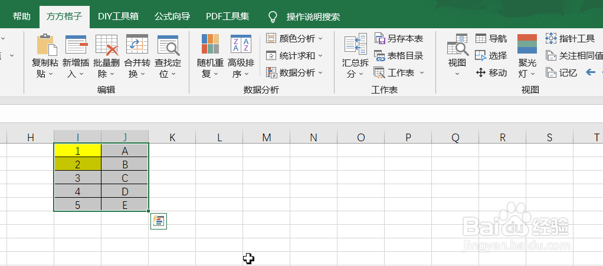Select column header S
This screenshot has height=266, width=603.
click(549, 137)
